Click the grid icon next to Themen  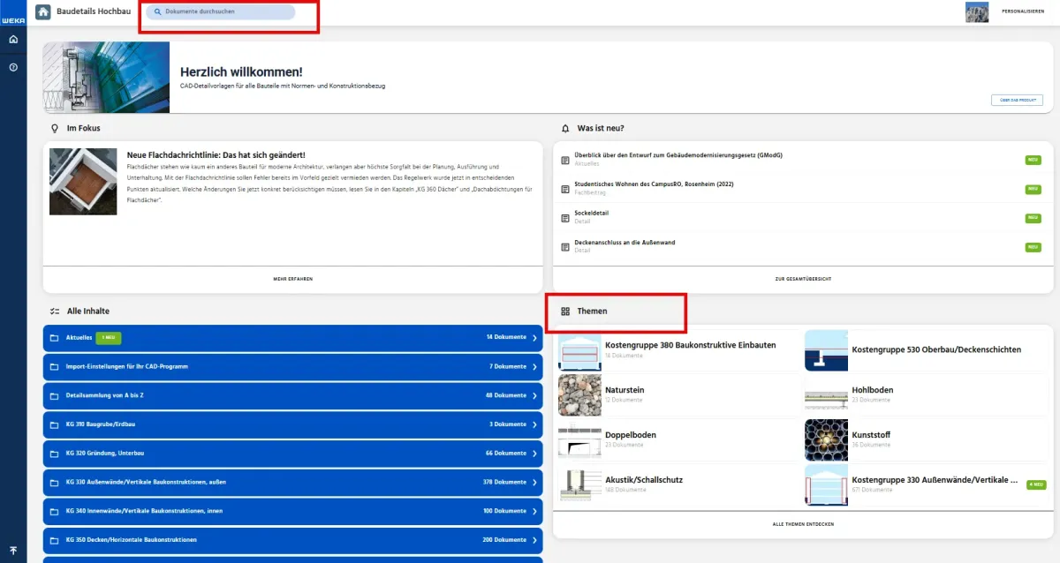[x=565, y=312]
